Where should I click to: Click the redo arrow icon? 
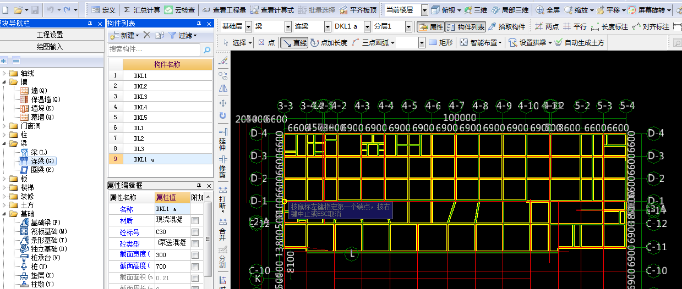[67, 10]
